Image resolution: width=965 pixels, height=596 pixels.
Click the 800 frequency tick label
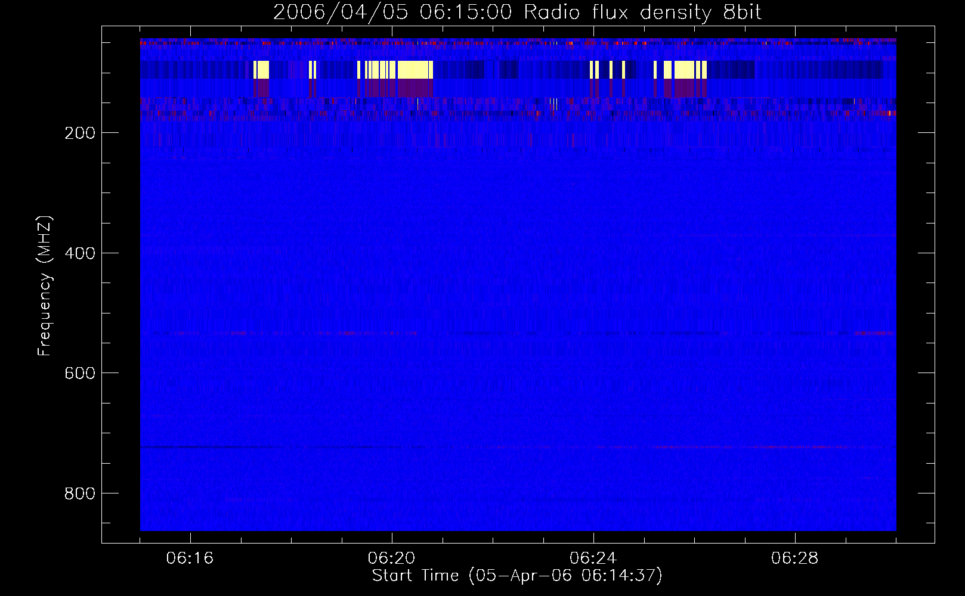pyautogui.click(x=80, y=493)
